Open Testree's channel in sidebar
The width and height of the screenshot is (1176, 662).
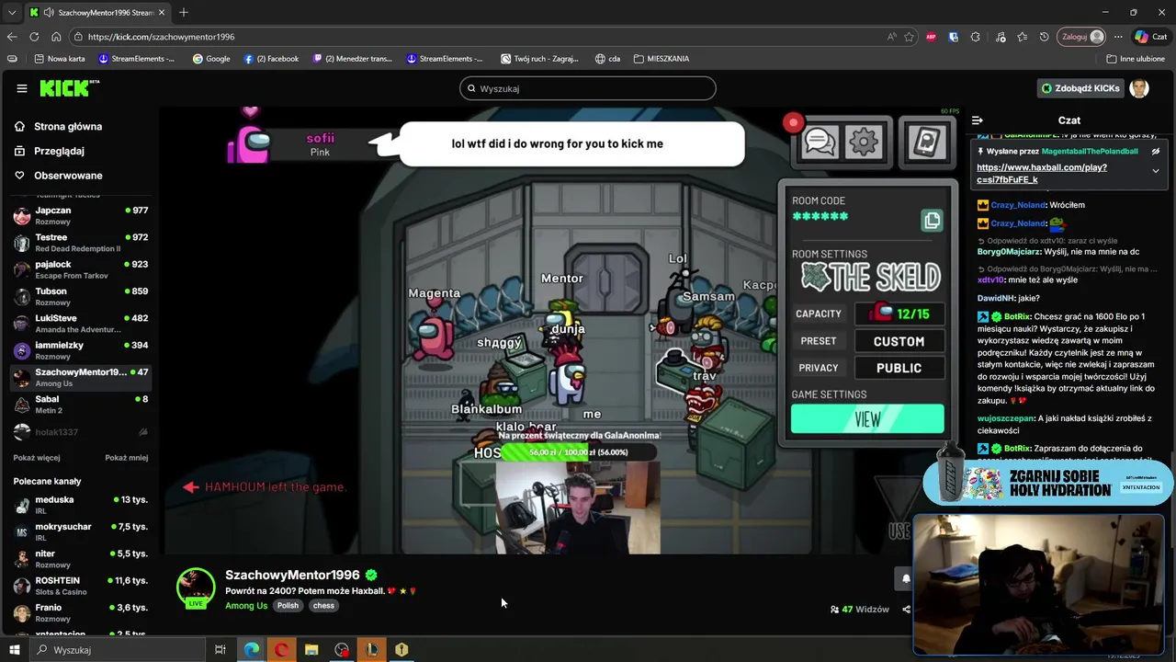point(81,243)
